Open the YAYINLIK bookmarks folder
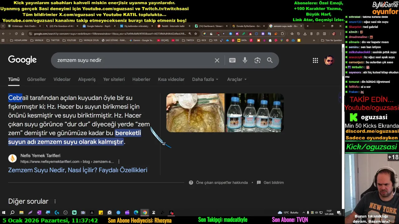This screenshot has height=224, width=399. pyautogui.click(x=37, y=40)
